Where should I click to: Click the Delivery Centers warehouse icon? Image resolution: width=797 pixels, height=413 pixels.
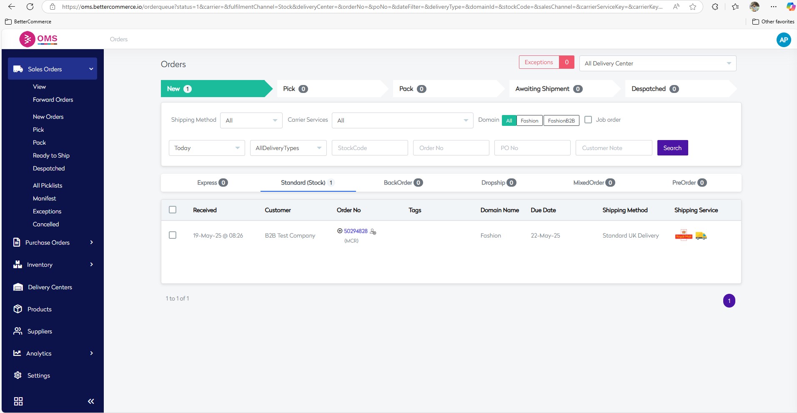(18, 287)
